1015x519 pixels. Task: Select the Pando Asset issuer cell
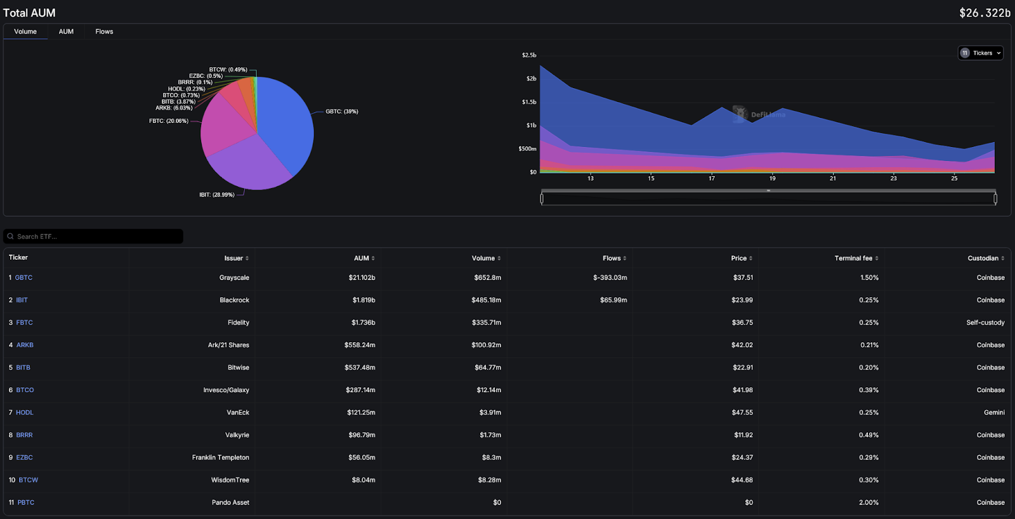230,503
